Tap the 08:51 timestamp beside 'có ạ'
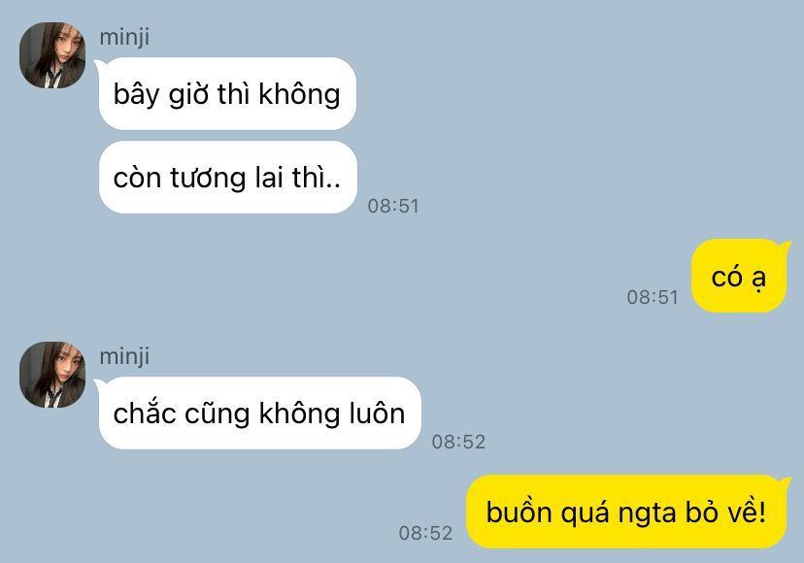The width and height of the screenshot is (804, 563). (x=653, y=297)
